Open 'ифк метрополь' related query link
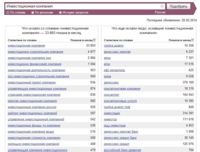 [115, 70]
